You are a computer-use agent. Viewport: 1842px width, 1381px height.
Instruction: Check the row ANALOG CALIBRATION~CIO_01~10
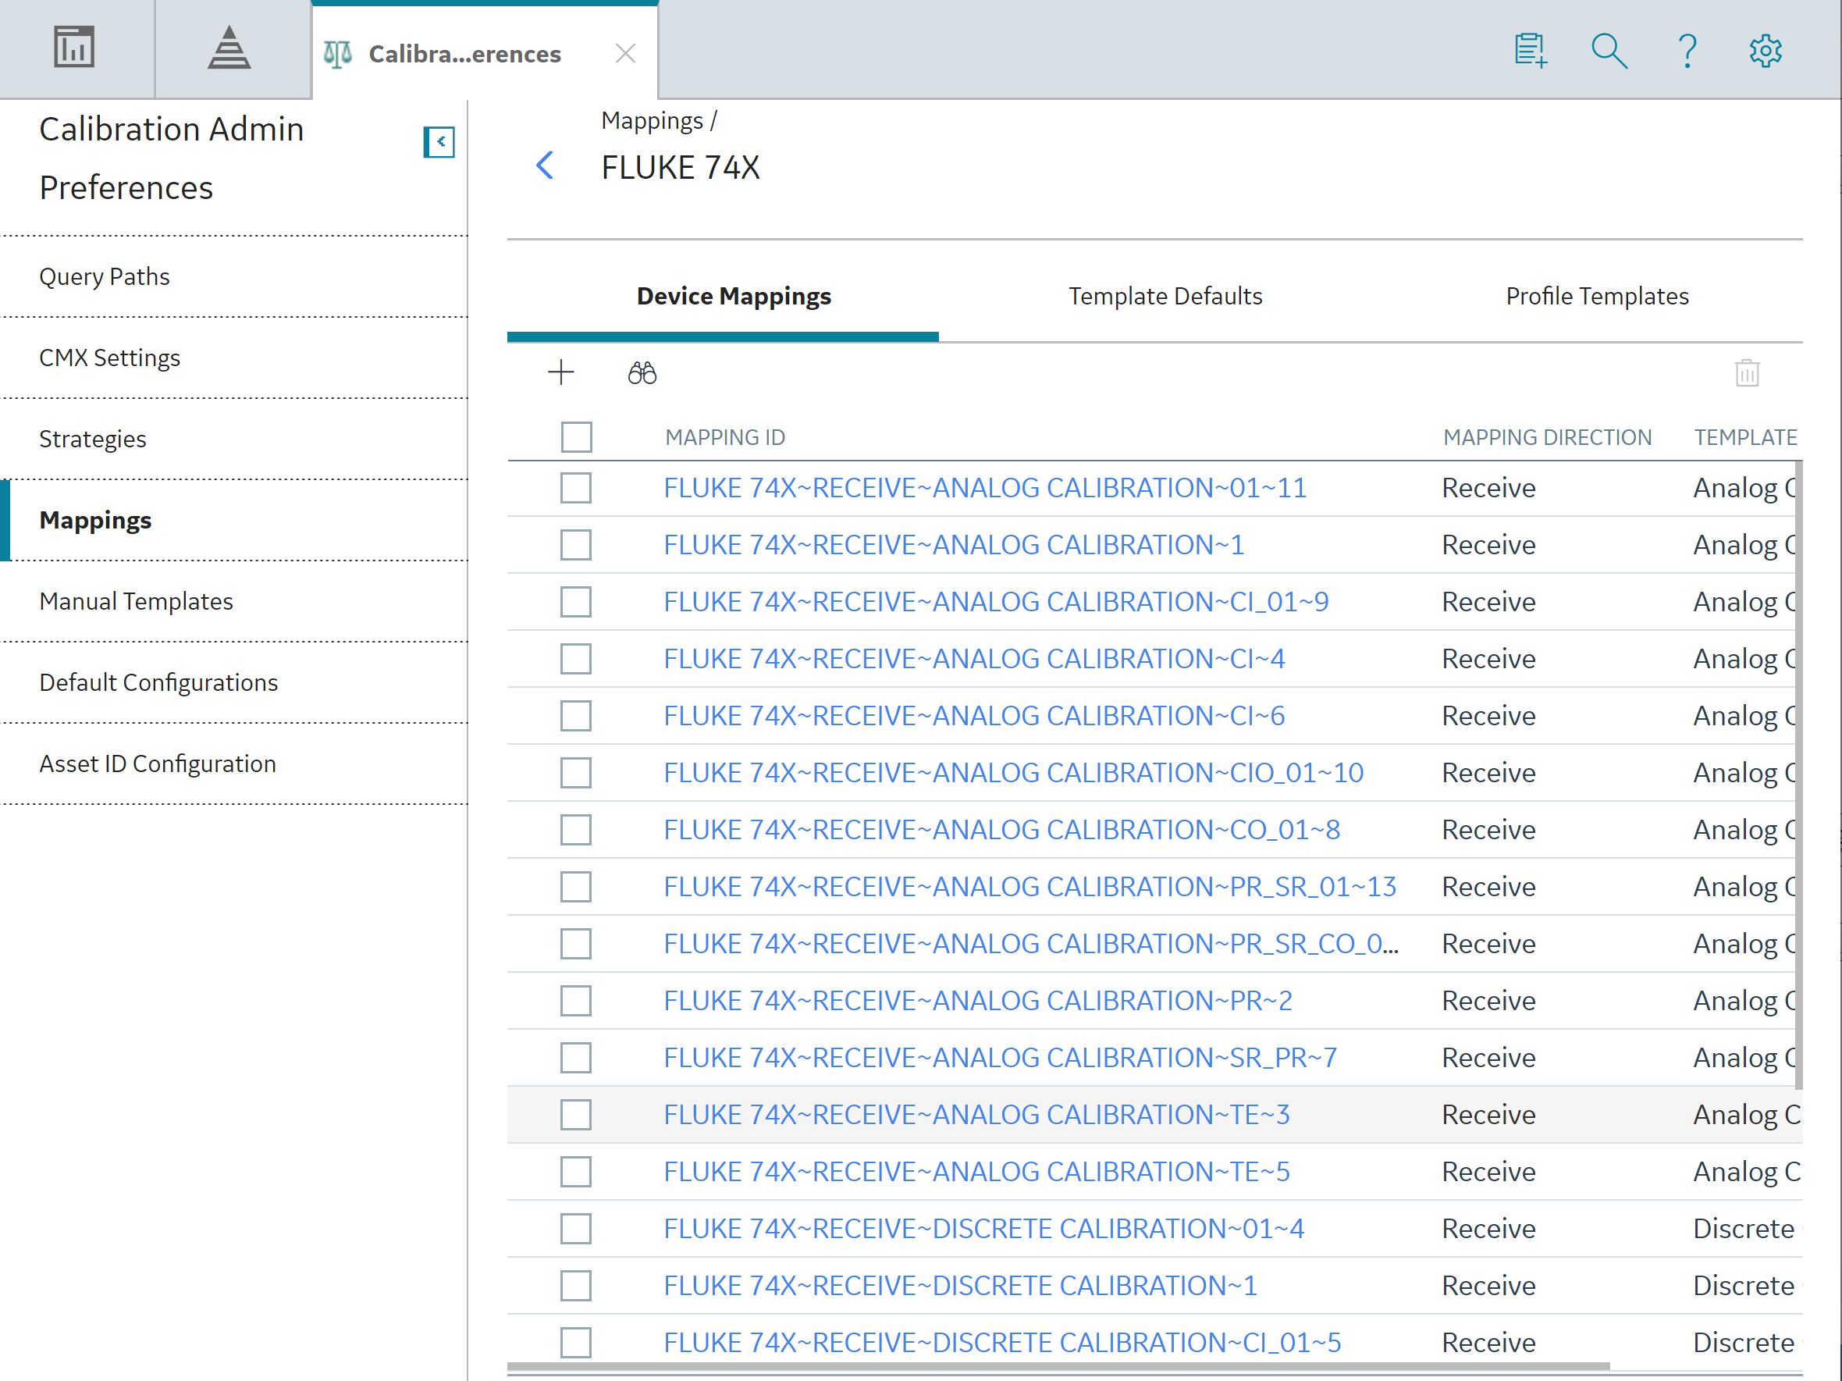[x=576, y=773]
